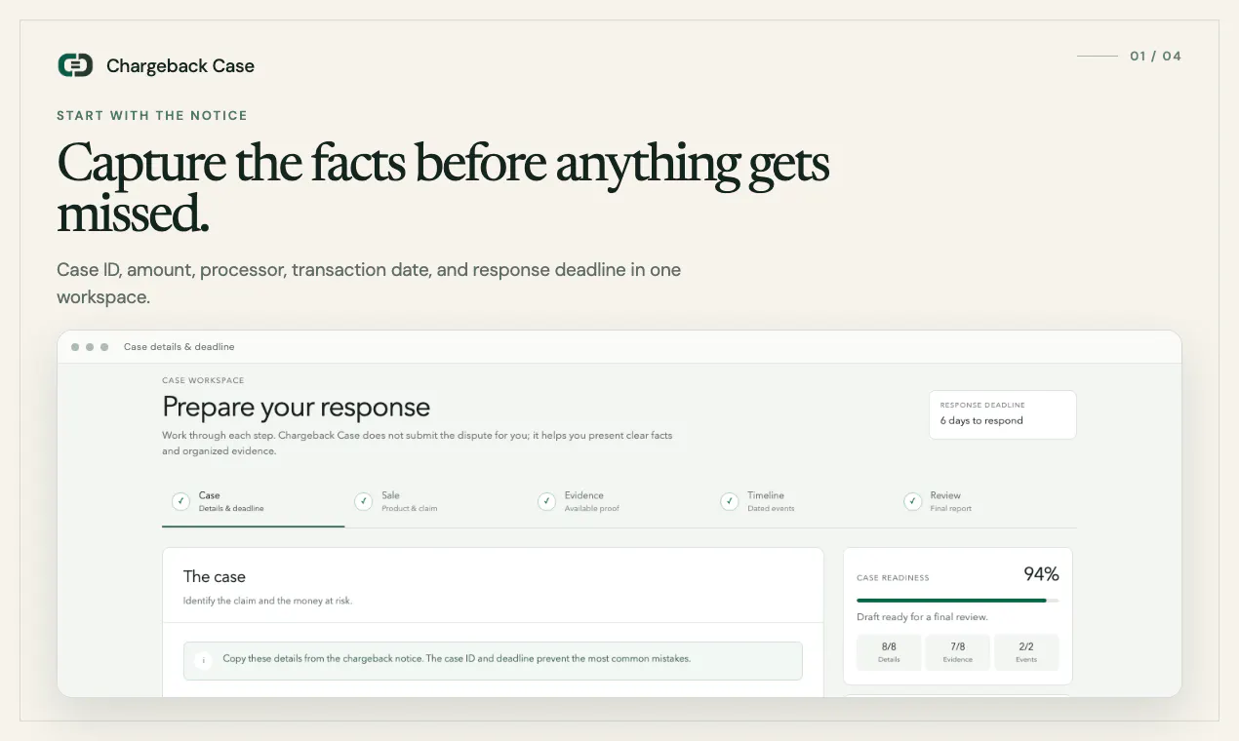Click the 'Start with the notice' label

pos(152,115)
